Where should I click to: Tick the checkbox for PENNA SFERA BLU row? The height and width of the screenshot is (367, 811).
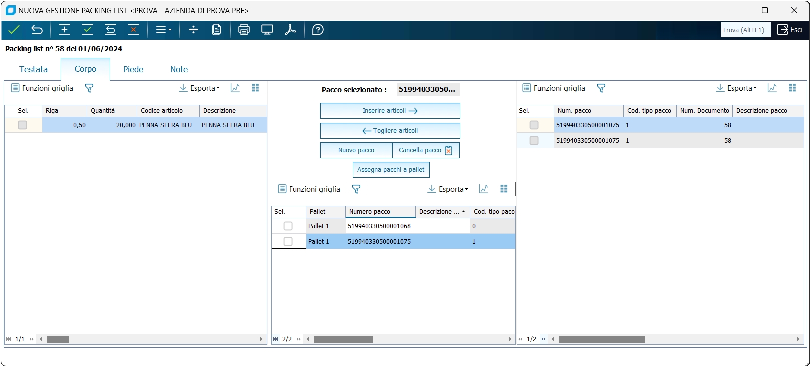(23, 125)
